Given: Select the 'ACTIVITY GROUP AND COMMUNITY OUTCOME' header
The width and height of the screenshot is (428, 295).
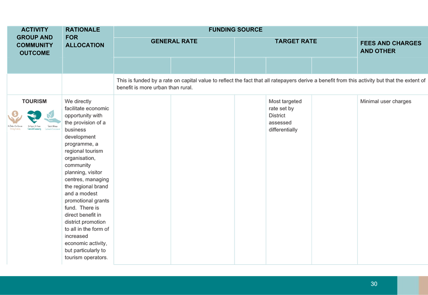Looking at the screenshot, I should [34, 41].
